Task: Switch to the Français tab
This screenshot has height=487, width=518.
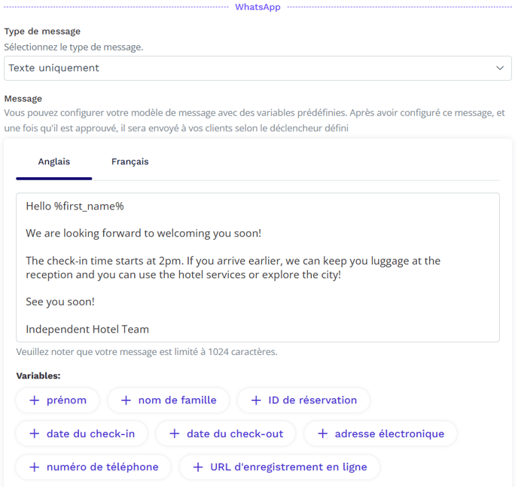Action: (129, 161)
